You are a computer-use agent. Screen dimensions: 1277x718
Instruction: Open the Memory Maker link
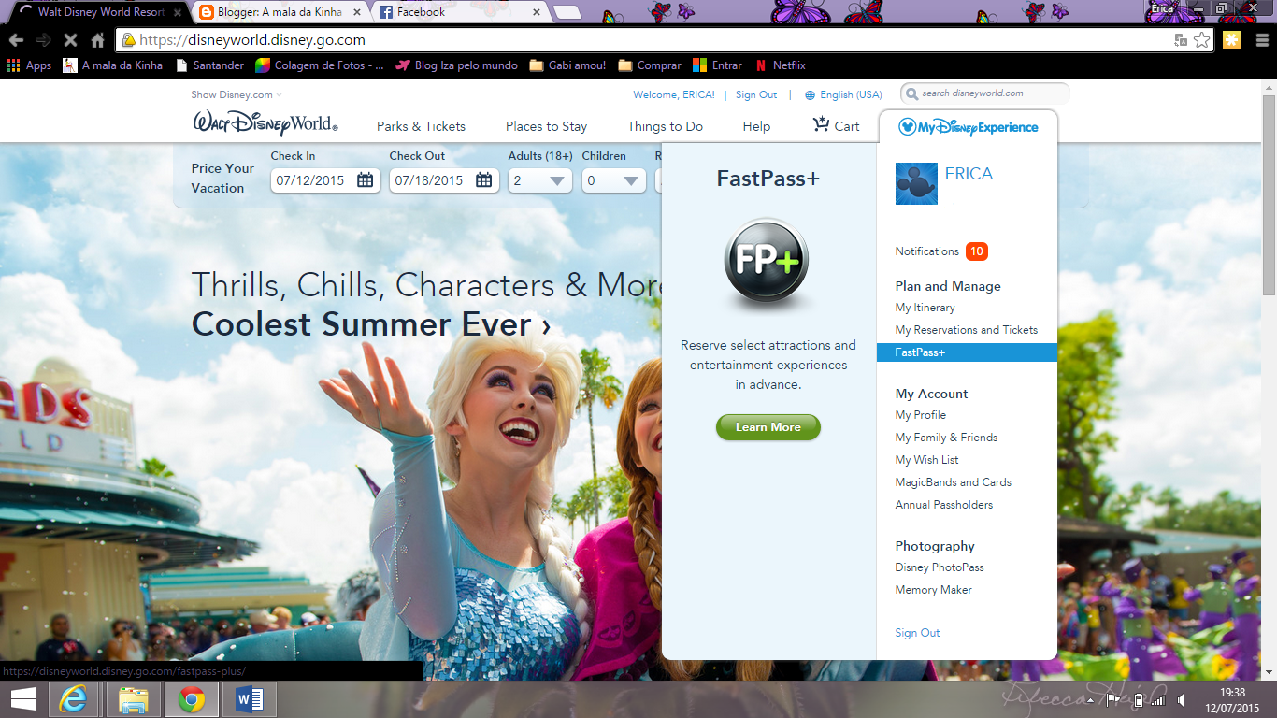[x=933, y=590]
